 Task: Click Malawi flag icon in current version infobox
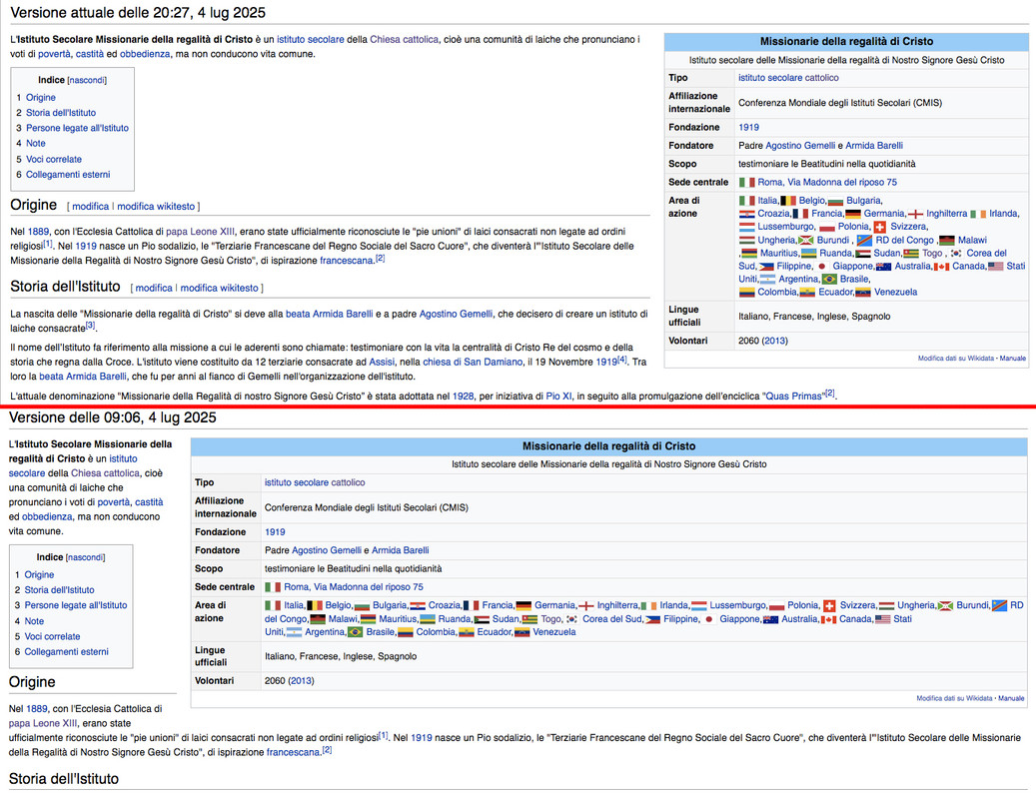pyautogui.click(x=947, y=241)
